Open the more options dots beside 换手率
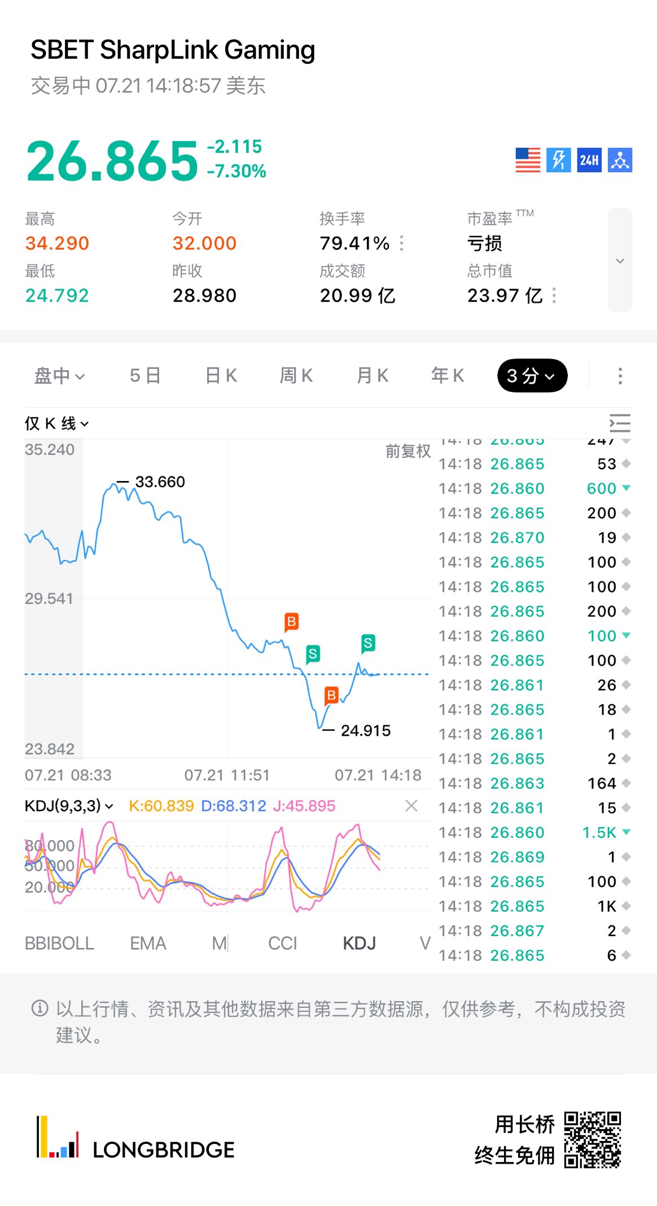The width and height of the screenshot is (657, 1206). (x=402, y=243)
